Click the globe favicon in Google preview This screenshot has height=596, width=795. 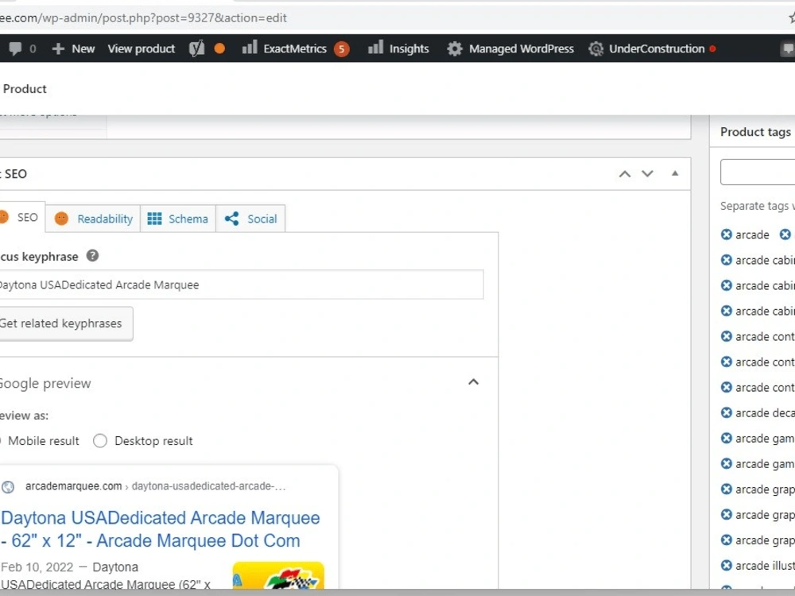tap(8, 487)
